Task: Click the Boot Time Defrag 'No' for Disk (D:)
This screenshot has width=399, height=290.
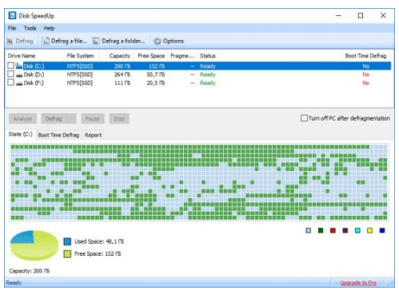Action: (365, 74)
